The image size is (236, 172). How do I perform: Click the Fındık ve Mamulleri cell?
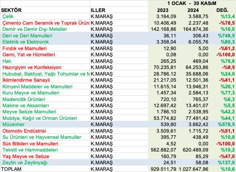24,48
